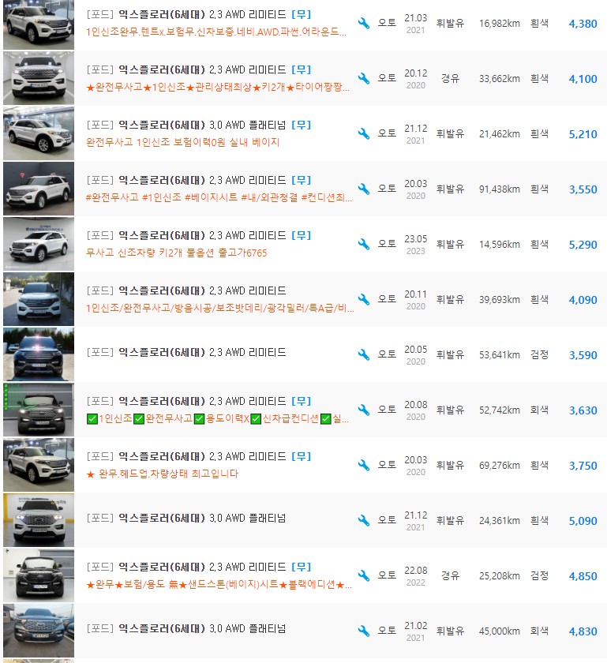Click price 4,830
This screenshot has width=607, height=663.
[583, 631]
